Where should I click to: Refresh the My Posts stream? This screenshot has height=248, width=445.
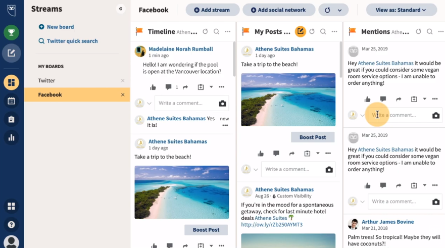312,31
